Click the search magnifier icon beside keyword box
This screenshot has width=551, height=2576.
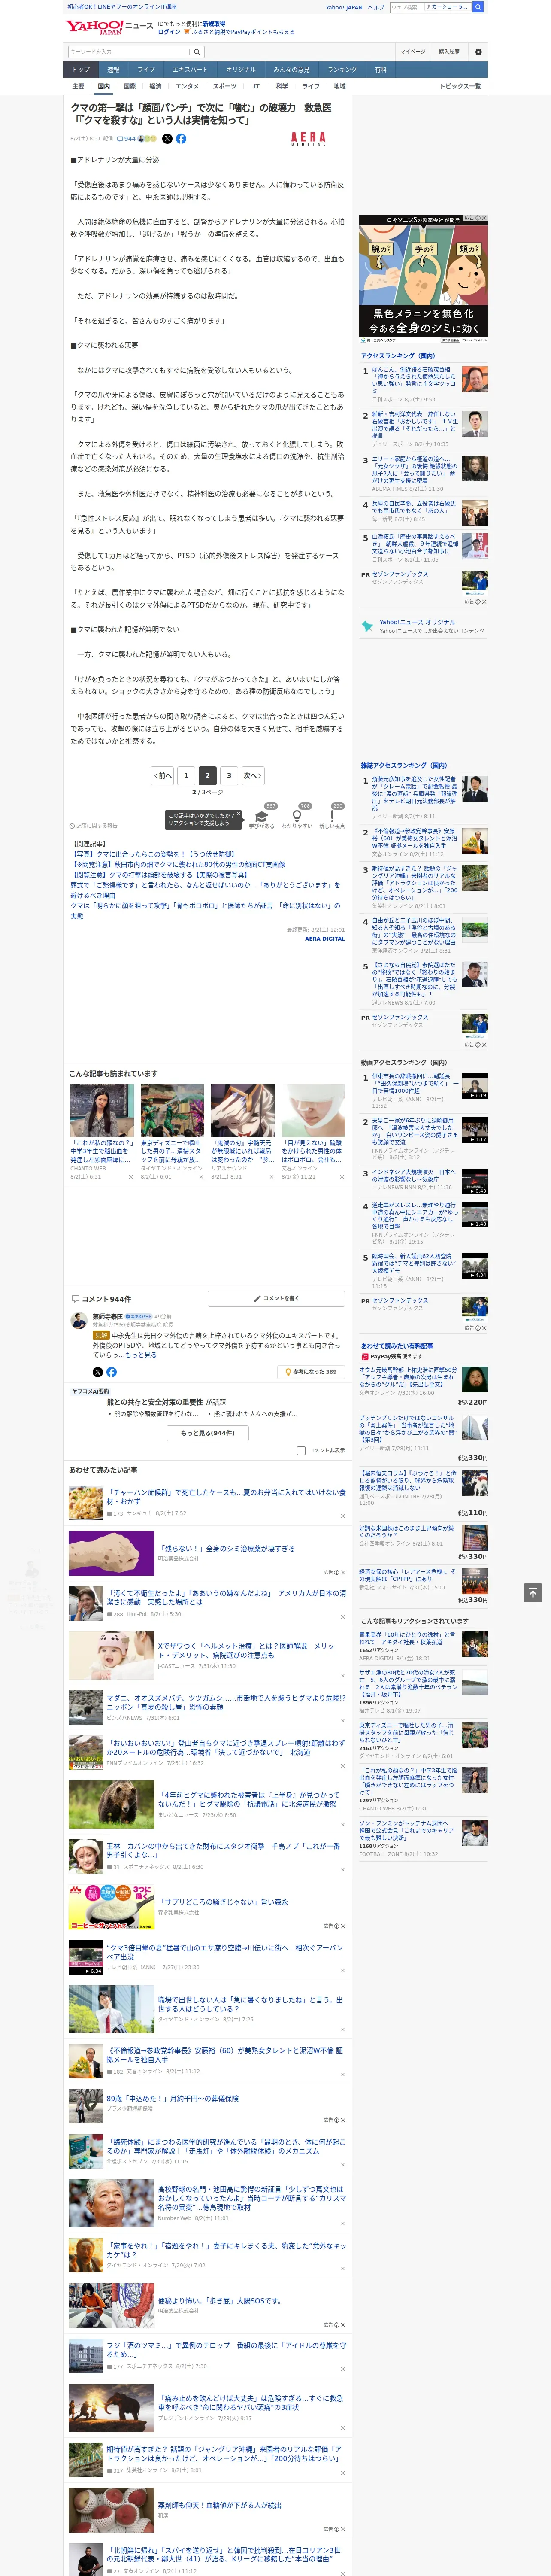pyautogui.click(x=197, y=52)
